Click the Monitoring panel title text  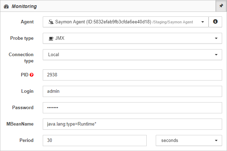click(x=24, y=6)
